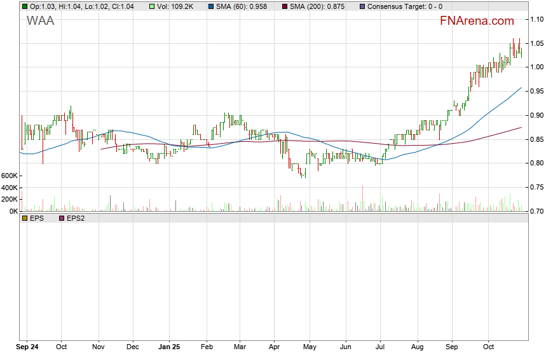Click the Consensus Target legend swatch

pyautogui.click(x=362, y=7)
